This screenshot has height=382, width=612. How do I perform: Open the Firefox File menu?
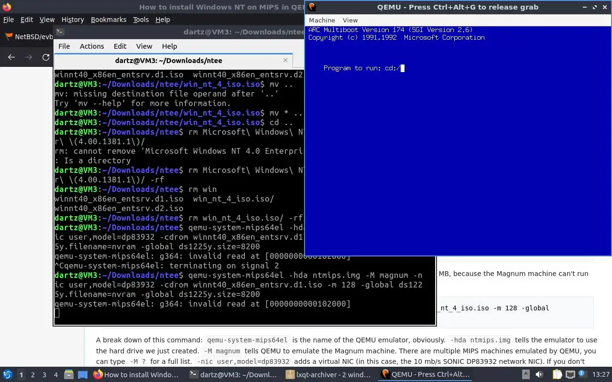(9, 20)
